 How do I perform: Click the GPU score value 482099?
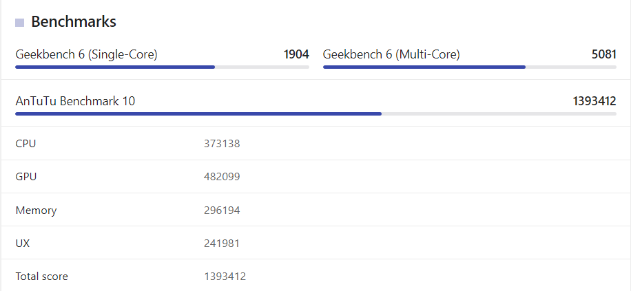(222, 177)
